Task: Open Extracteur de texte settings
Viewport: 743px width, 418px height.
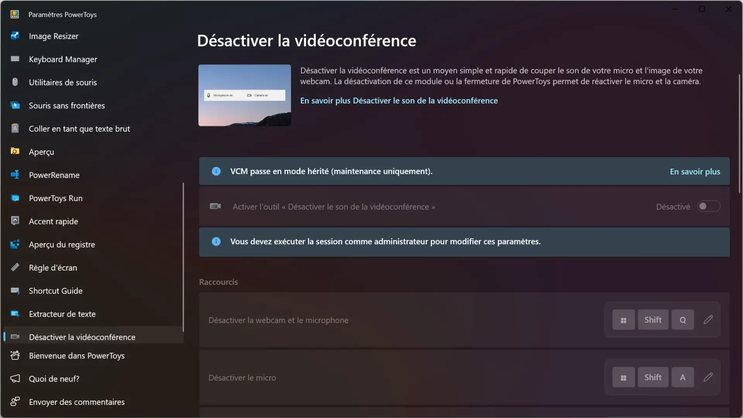Action: coord(62,314)
